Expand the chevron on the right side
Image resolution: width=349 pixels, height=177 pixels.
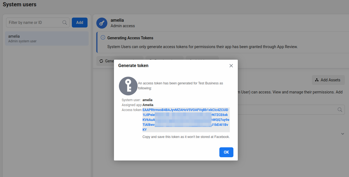343,134
